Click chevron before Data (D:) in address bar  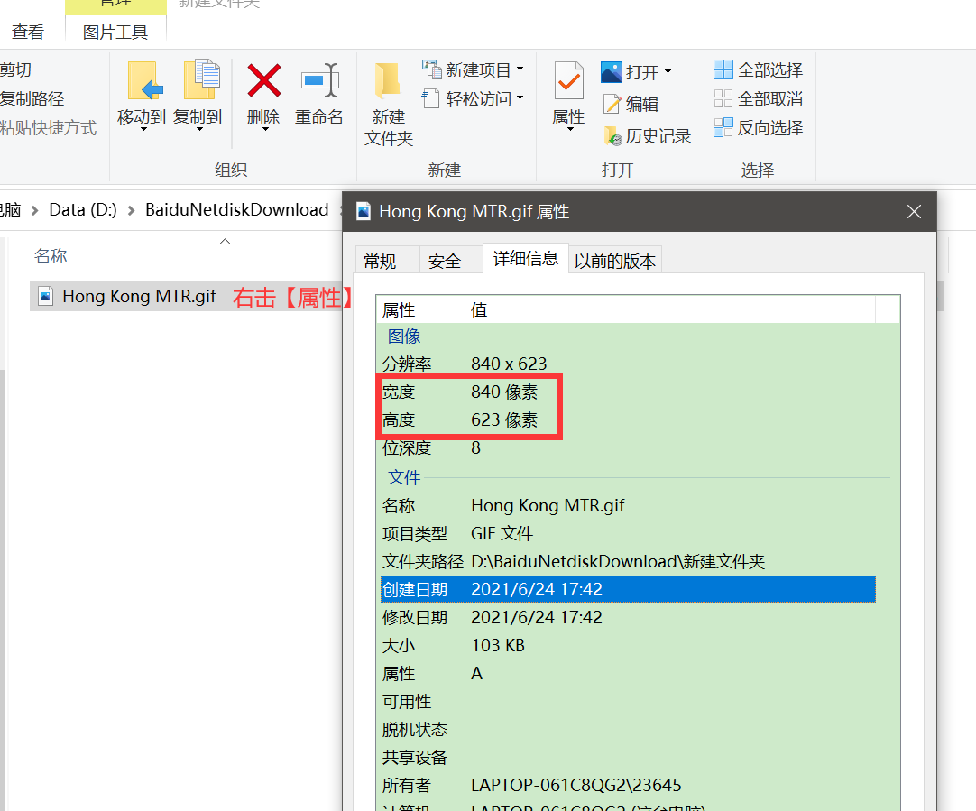(x=35, y=211)
